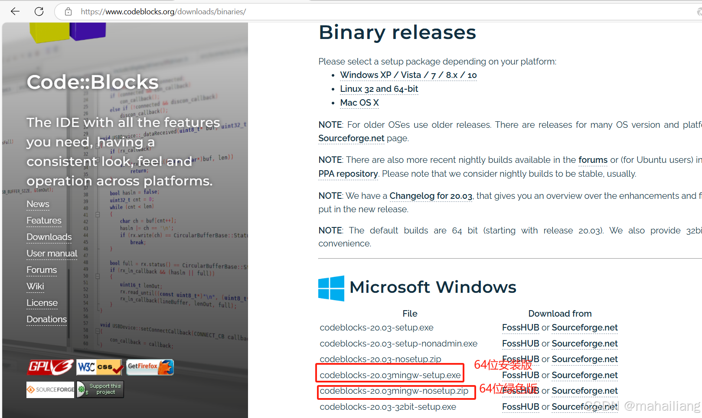Screen dimensions: 702x418
Task: Click codeblocks-20.03mingw-setup.exe file name
Action: pos(390,375)
